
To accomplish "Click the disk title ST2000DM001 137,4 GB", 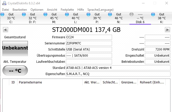I will pyautogui.click(x=86, y=30).
